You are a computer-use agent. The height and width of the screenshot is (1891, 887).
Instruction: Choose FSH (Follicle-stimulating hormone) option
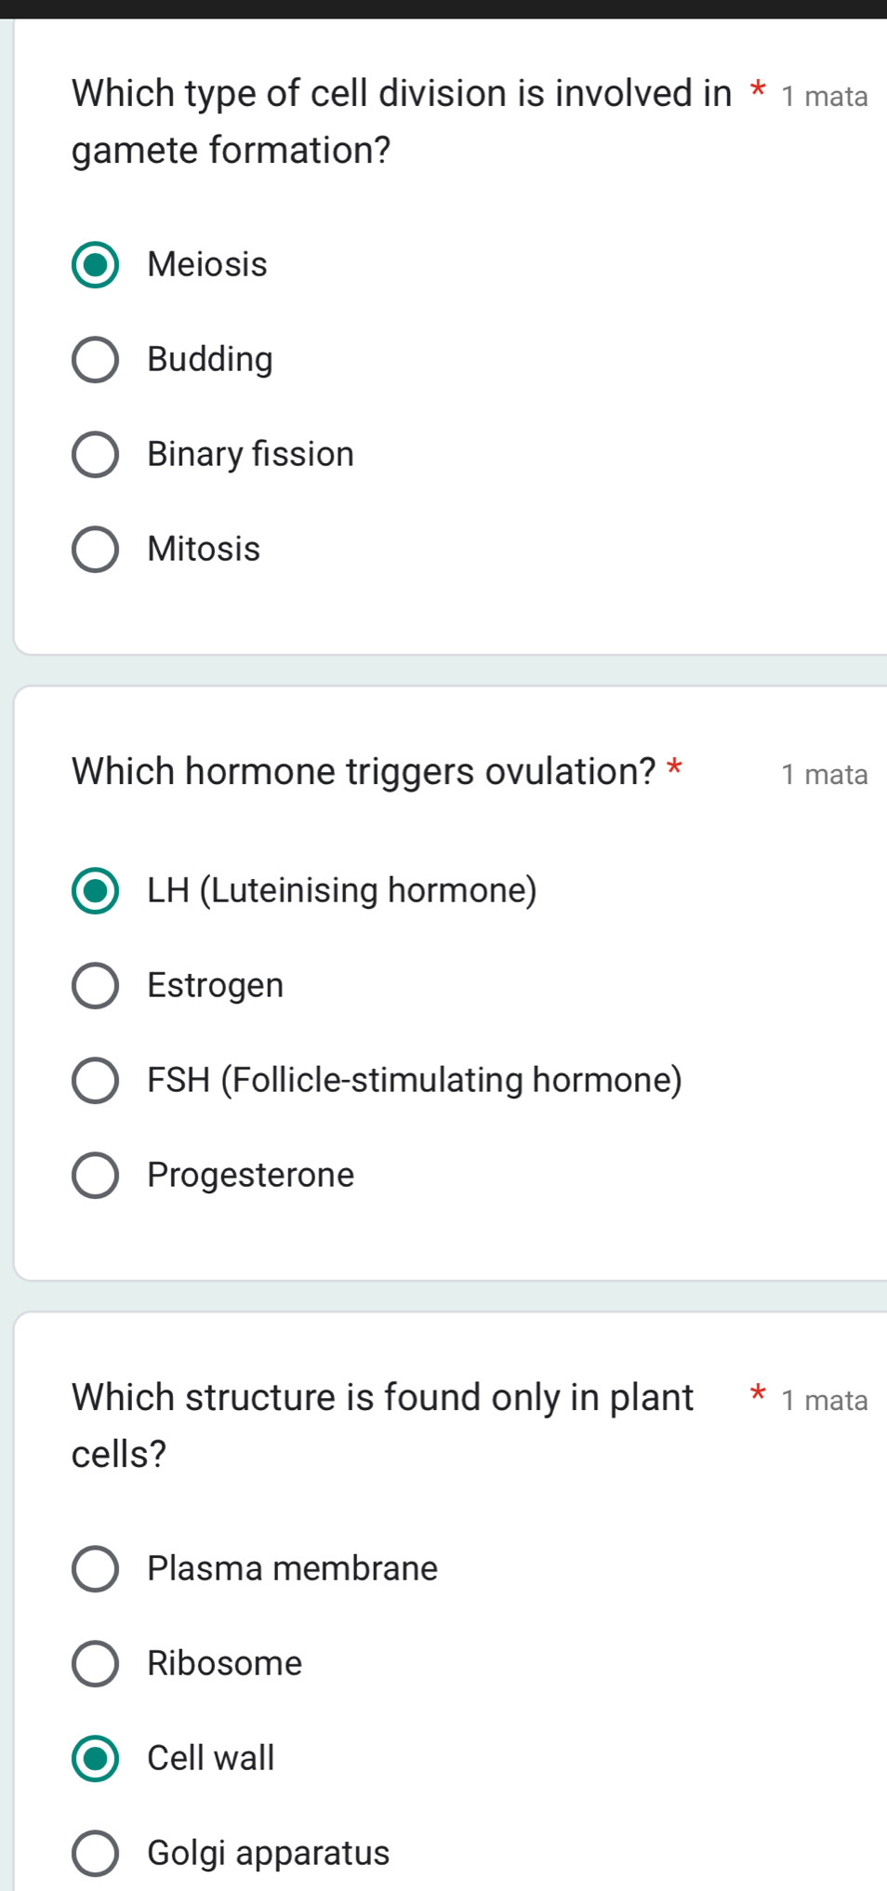(x=414, y=1080)
